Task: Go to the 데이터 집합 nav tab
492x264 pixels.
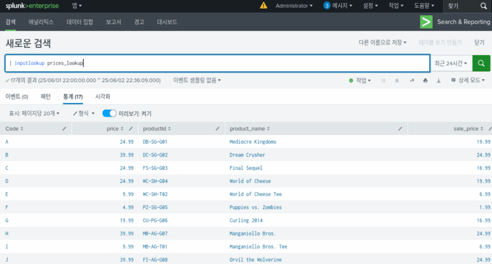Action: (80, 22)
